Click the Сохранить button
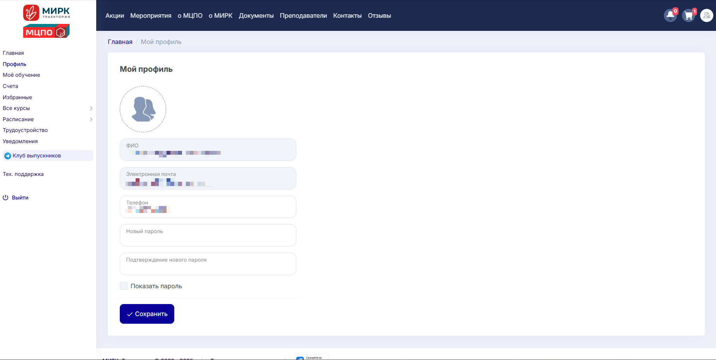This screenshot has height=360, width=716. pyautogui.click(x=147, y=314)
